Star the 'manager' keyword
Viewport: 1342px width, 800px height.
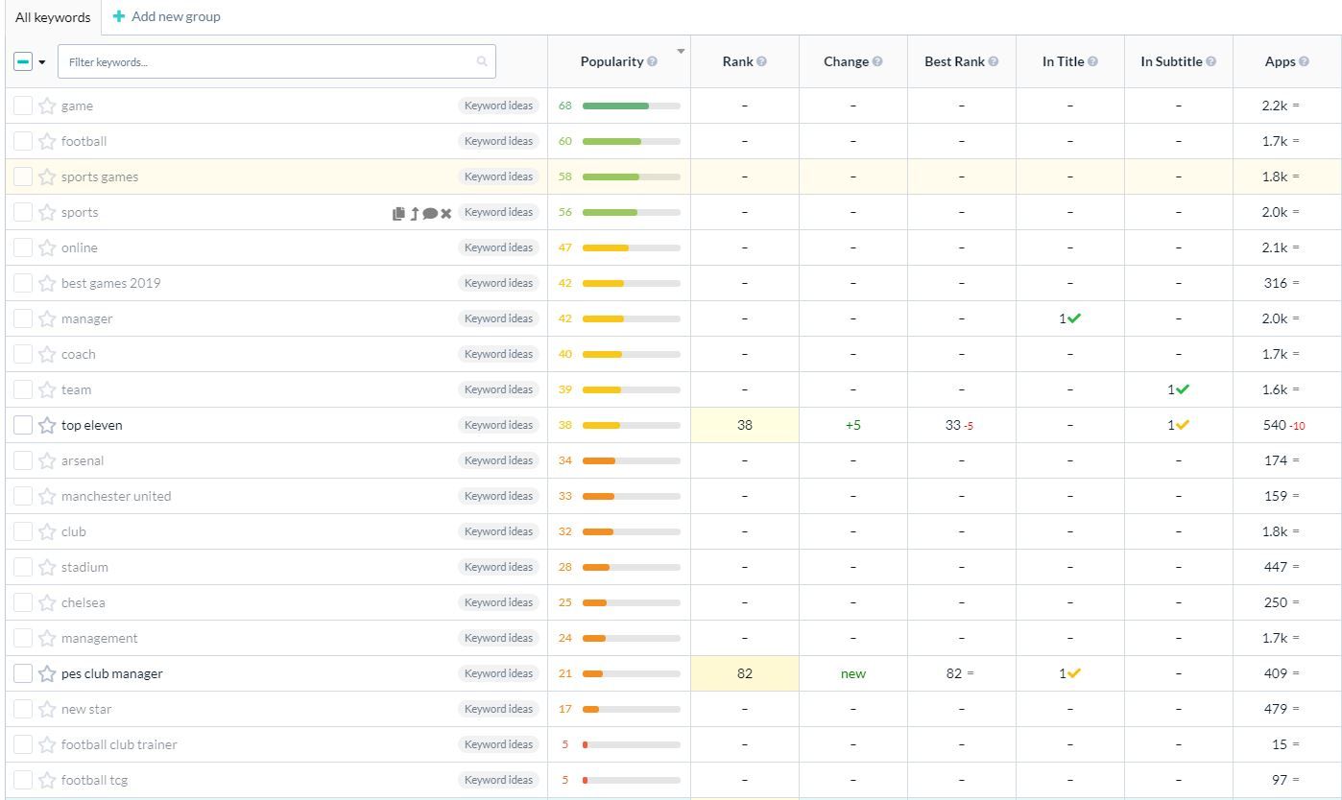47,318
